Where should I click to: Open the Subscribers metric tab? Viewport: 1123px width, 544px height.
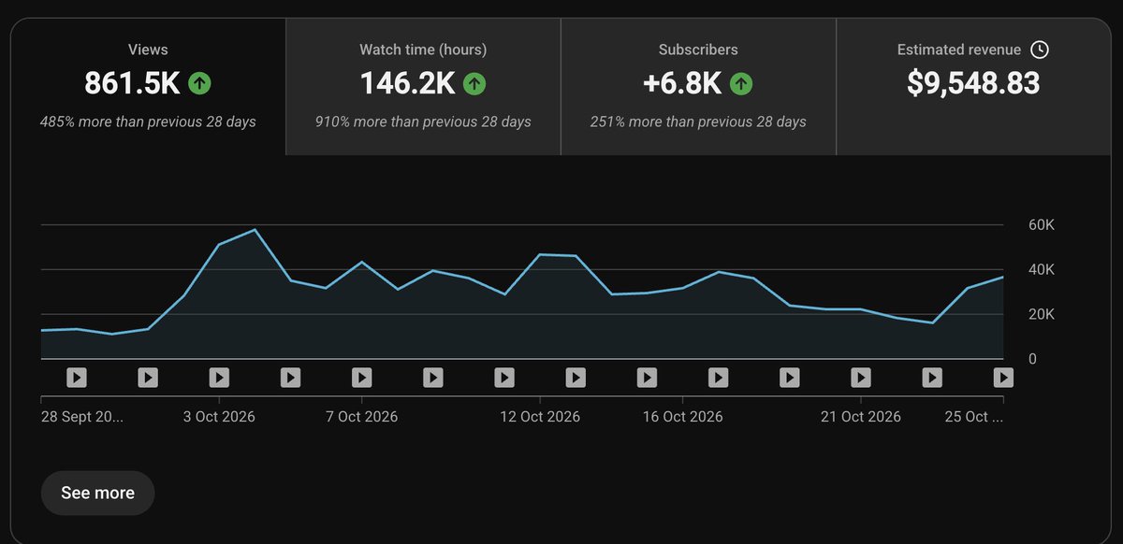click(x=698, y=87)
